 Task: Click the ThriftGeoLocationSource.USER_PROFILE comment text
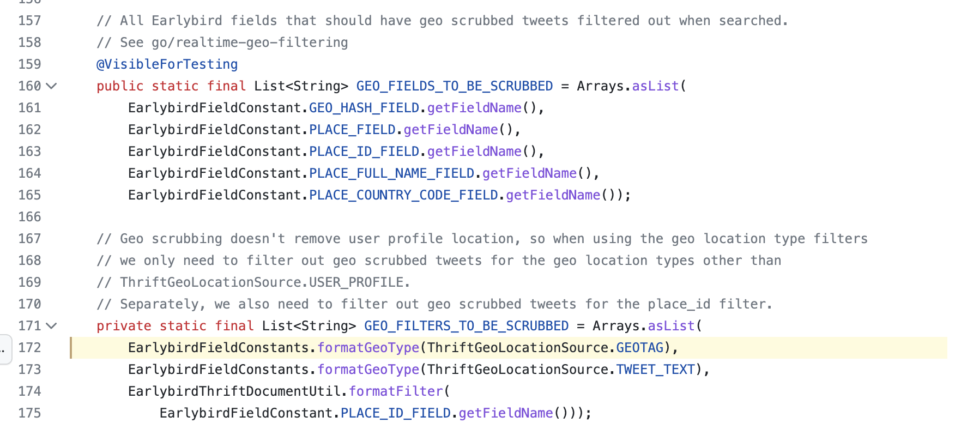(x=265, y=282)
